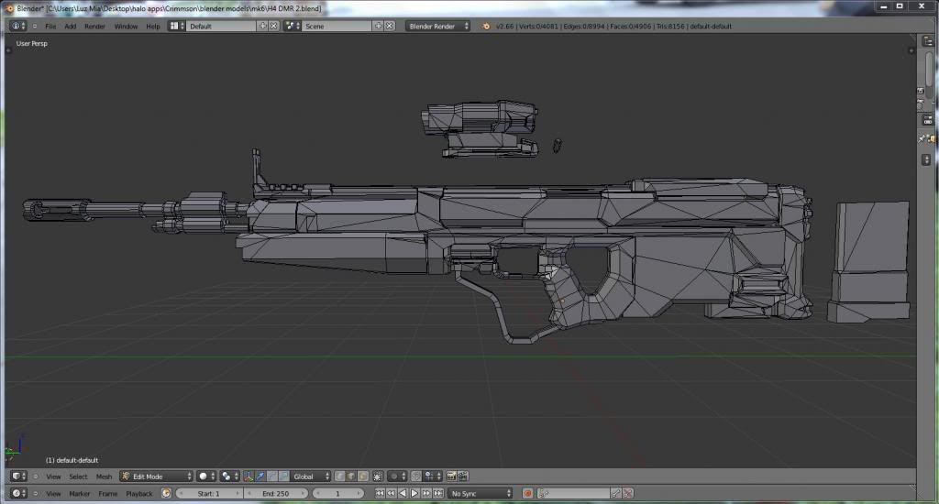The width and height of the screenshot is (939, 504).
Task: Switch to face select mode
Action: coord(362,477)
